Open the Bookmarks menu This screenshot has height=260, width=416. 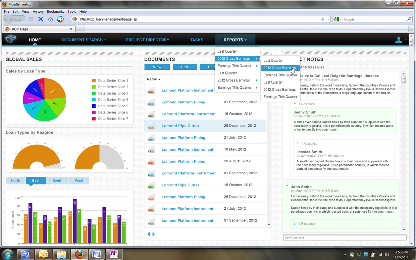55,11
